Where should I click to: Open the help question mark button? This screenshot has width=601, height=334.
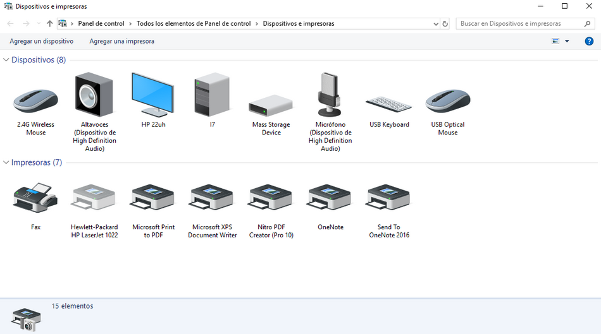click(588, 41)
